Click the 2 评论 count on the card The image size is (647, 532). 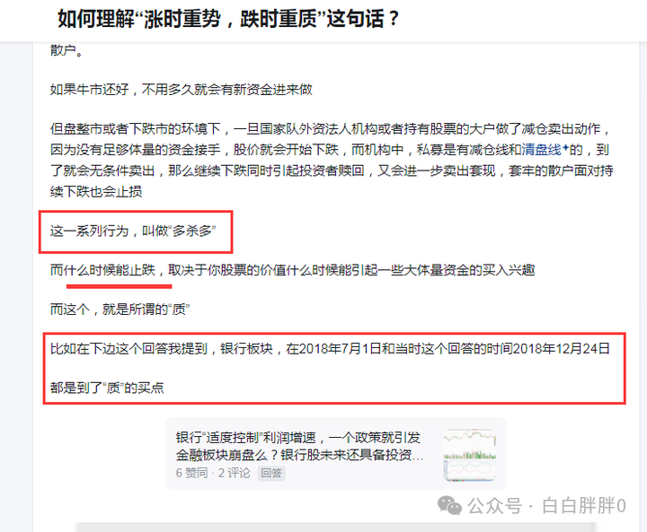(234, 473)
